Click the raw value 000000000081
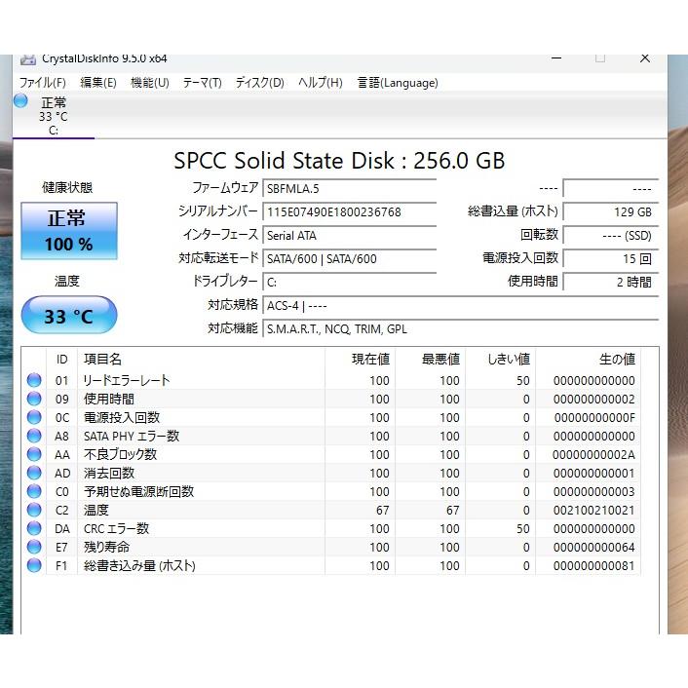 point(593,565)
